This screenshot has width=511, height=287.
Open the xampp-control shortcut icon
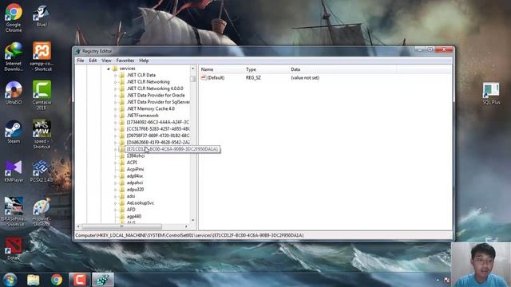[x=42, y=57]
